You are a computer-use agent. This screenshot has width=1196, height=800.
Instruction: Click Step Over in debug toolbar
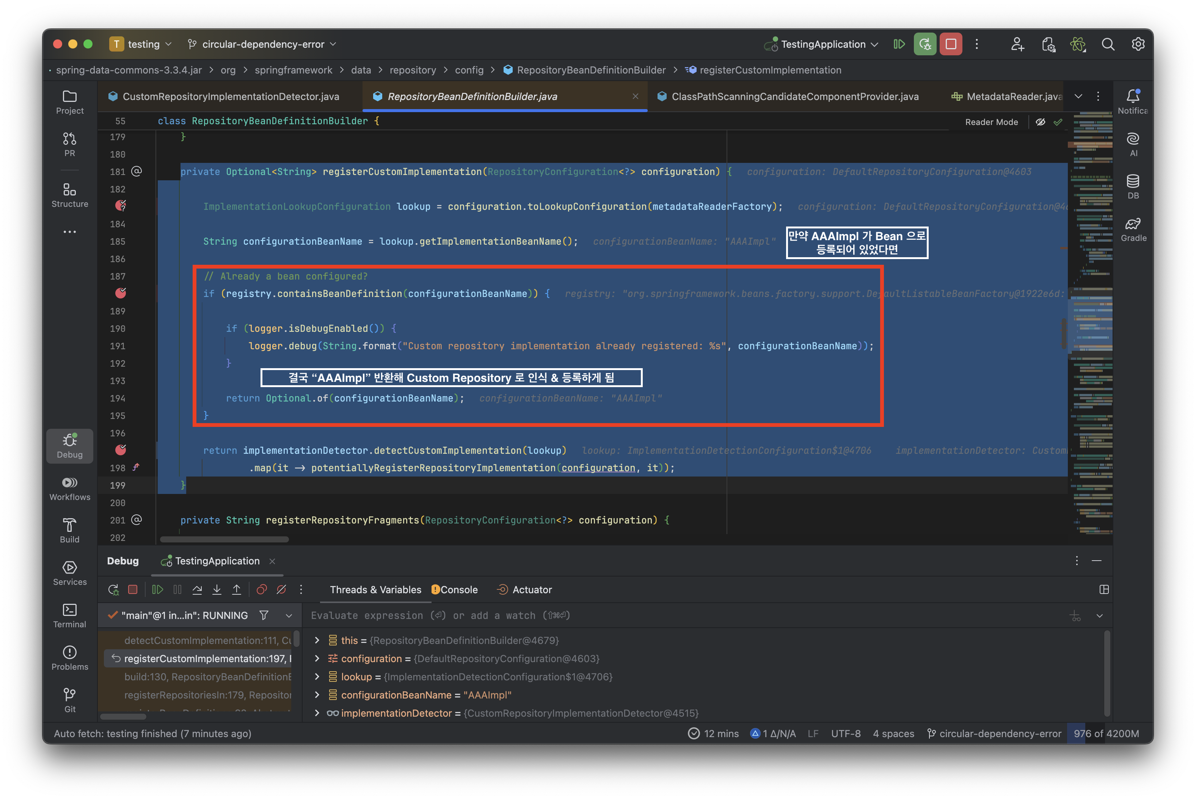point(197,590)
